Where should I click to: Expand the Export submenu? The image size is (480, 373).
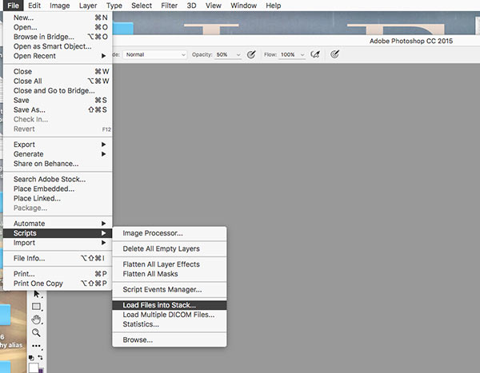click(58, 145)
